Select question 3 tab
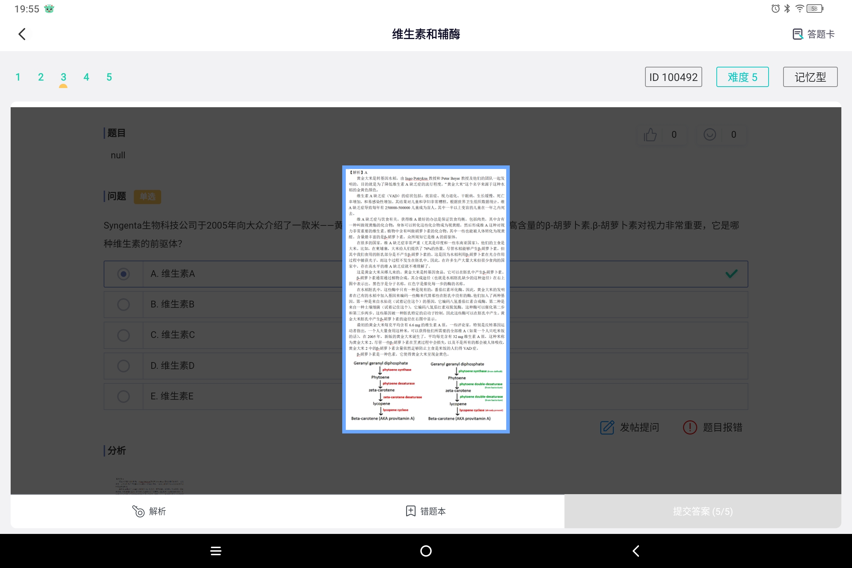The height and width of the screenshot is (568, 852). [64, 77]
